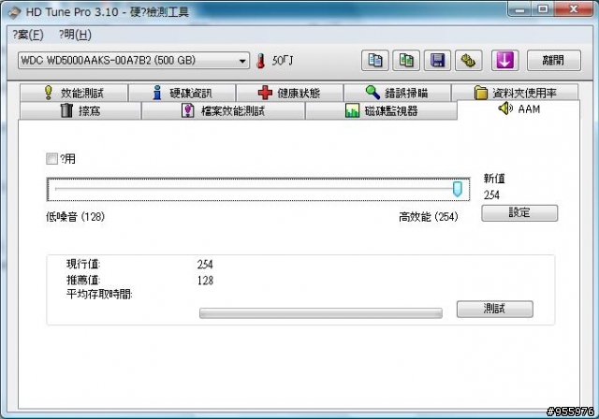Viewport: 599px width, 419px height.
Task: Click the 推薦值 recommended value 128
Action: coord(205,281)
